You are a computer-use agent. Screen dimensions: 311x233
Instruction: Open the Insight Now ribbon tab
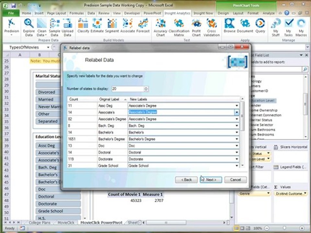(203, 13)
